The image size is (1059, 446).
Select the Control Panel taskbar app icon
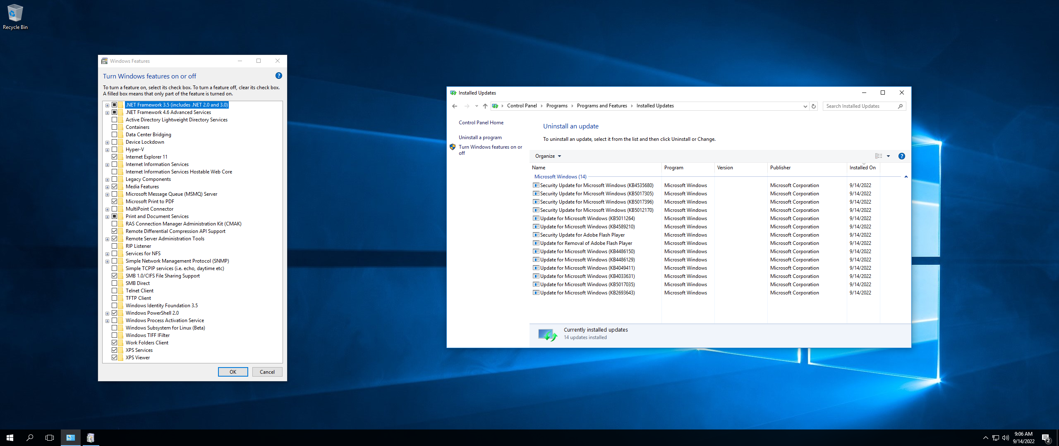71,438
